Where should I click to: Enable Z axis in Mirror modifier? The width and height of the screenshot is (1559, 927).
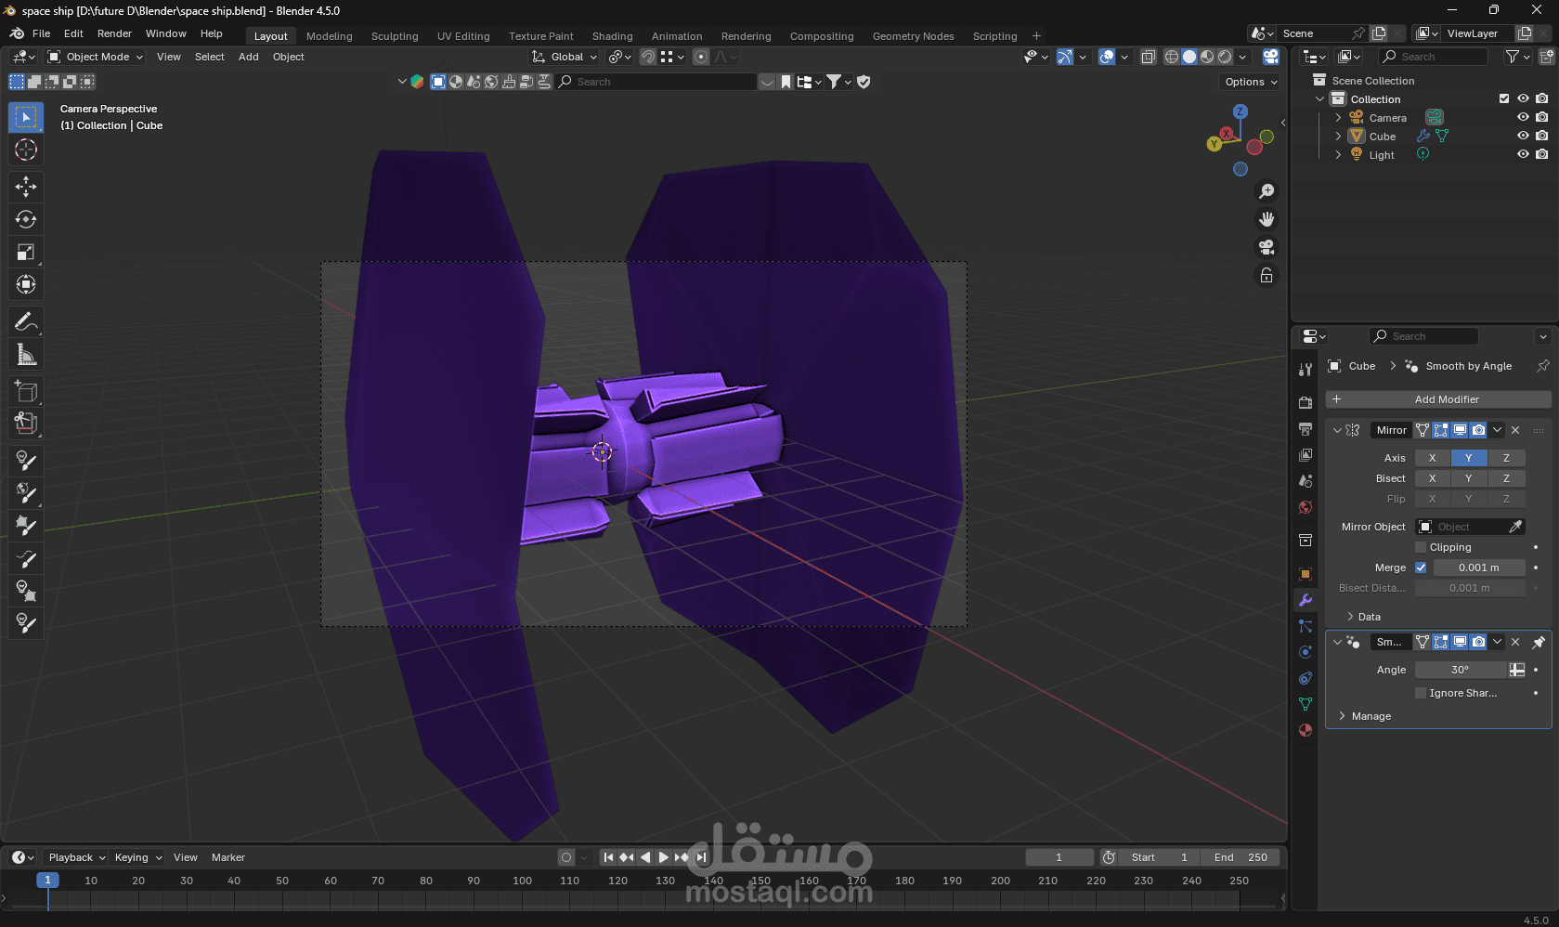pos(1506,458)
